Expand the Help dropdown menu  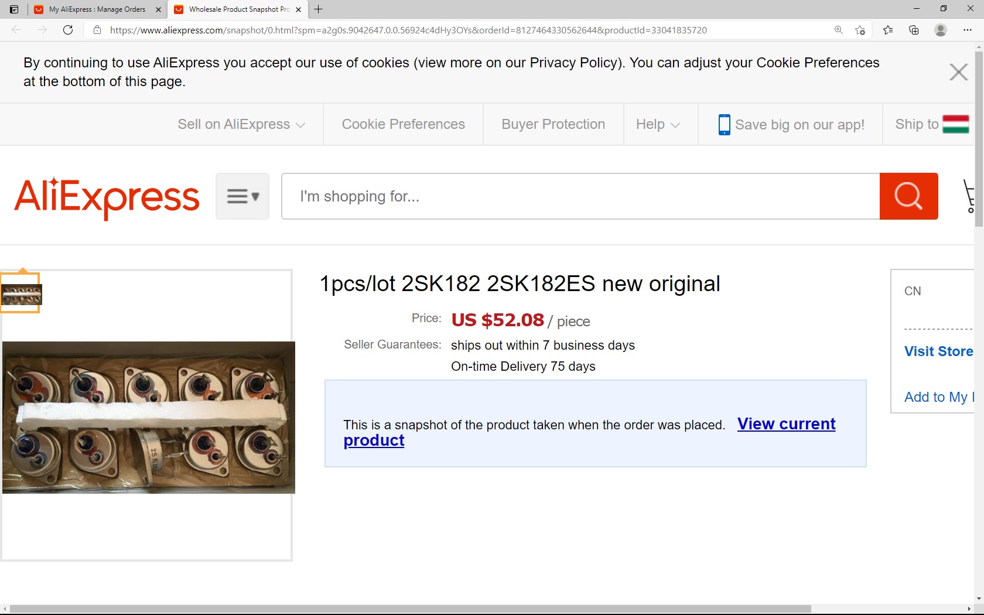click(x=658, y=124)
